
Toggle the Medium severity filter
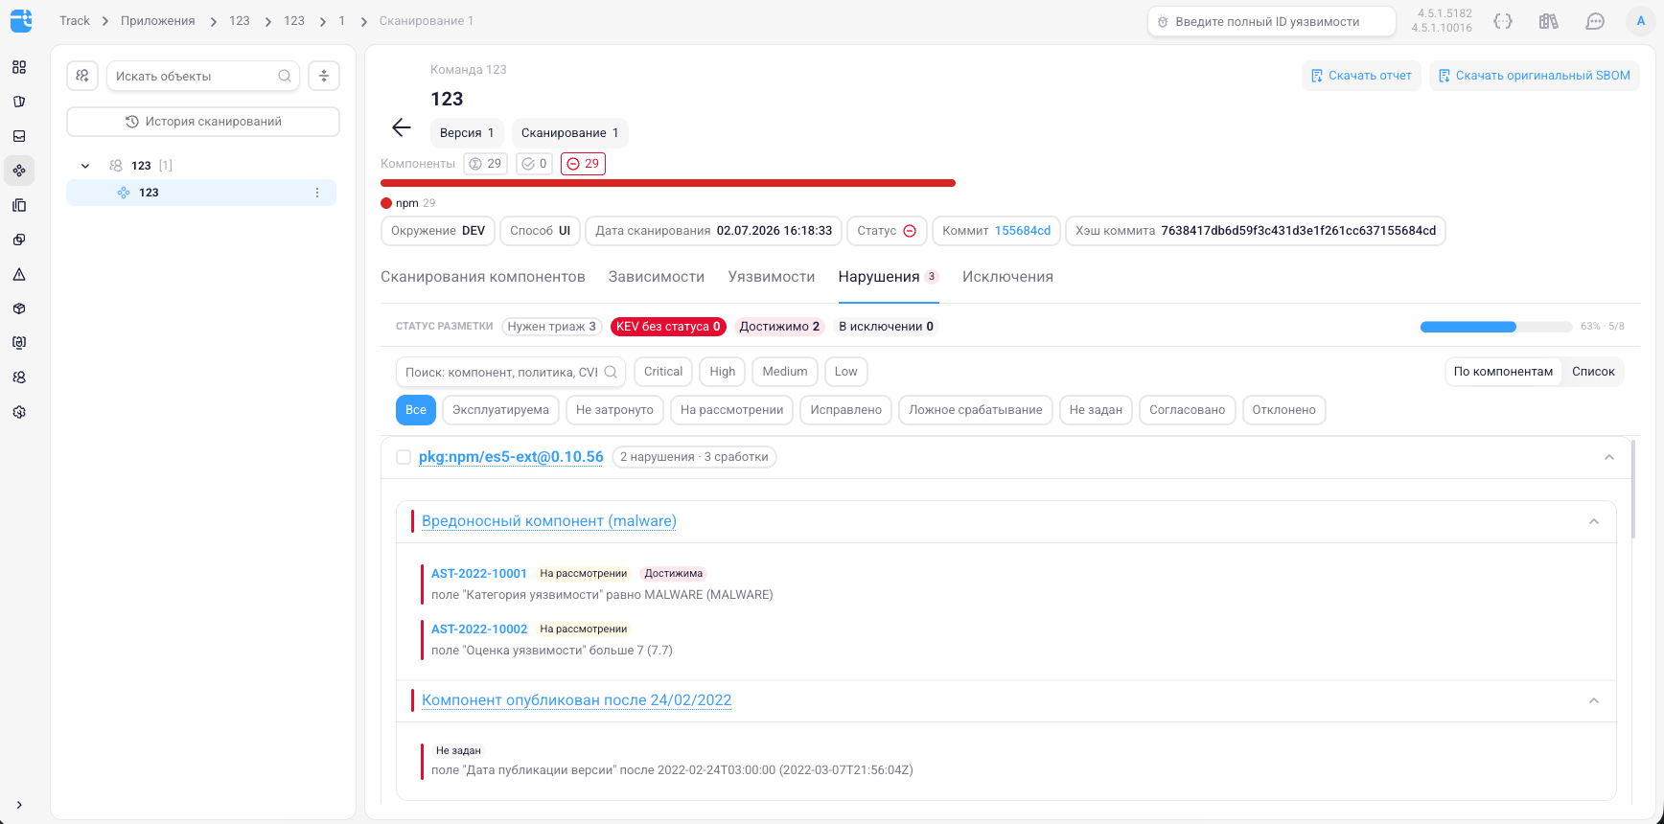[x=785, y=372]
